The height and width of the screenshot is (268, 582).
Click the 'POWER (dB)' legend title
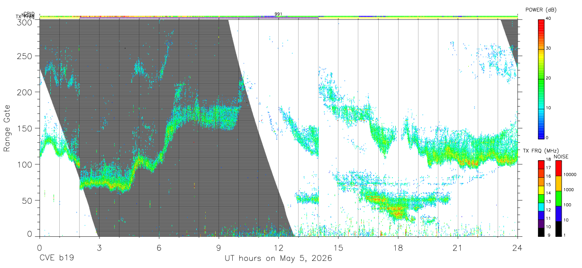[x=541, y=10]
